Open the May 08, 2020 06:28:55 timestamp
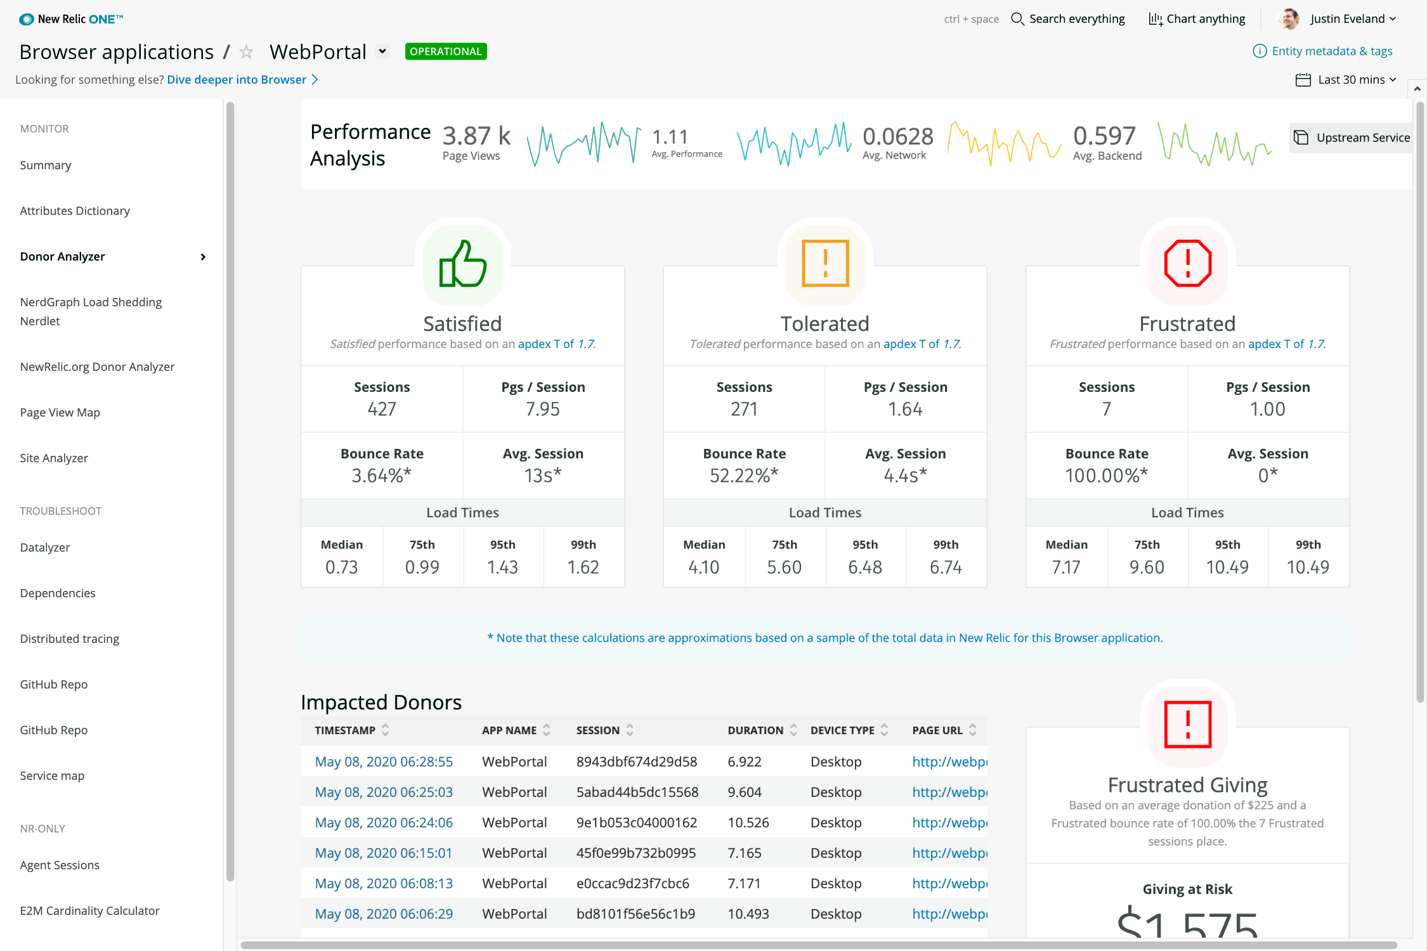This screenshot has height=951, width=1427. point(384,761)
